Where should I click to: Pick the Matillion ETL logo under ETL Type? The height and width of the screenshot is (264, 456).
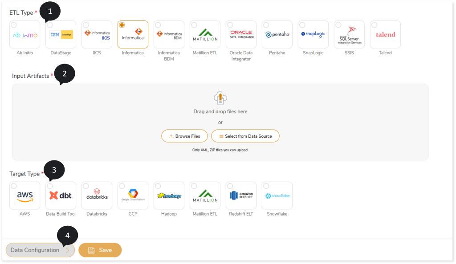205,35
